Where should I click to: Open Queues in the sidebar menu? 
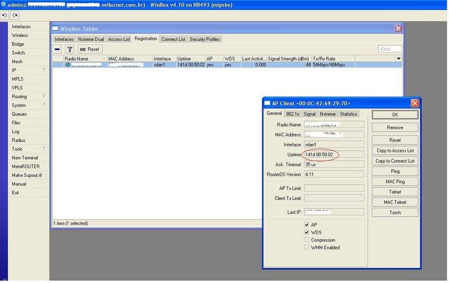point(19,114)
